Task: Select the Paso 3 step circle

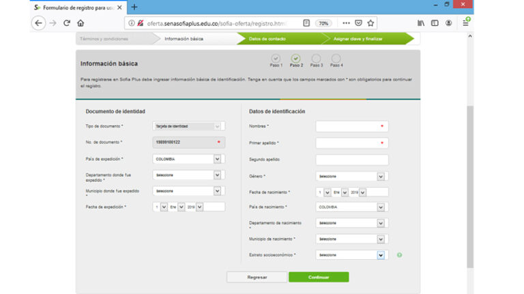Action: (x=316, y=59)
